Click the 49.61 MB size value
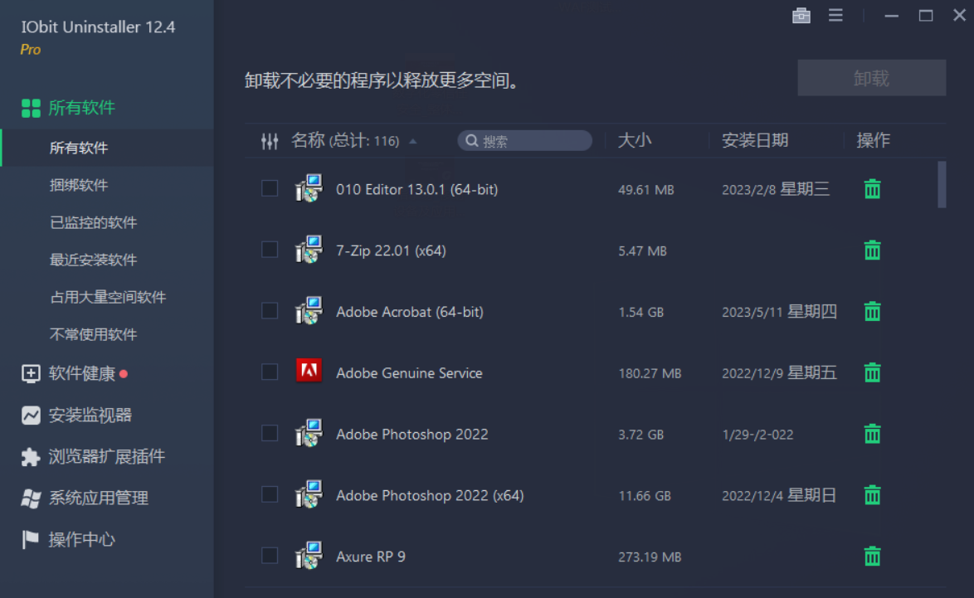Viewport: 974px width, 598px height. coord(646,189)
